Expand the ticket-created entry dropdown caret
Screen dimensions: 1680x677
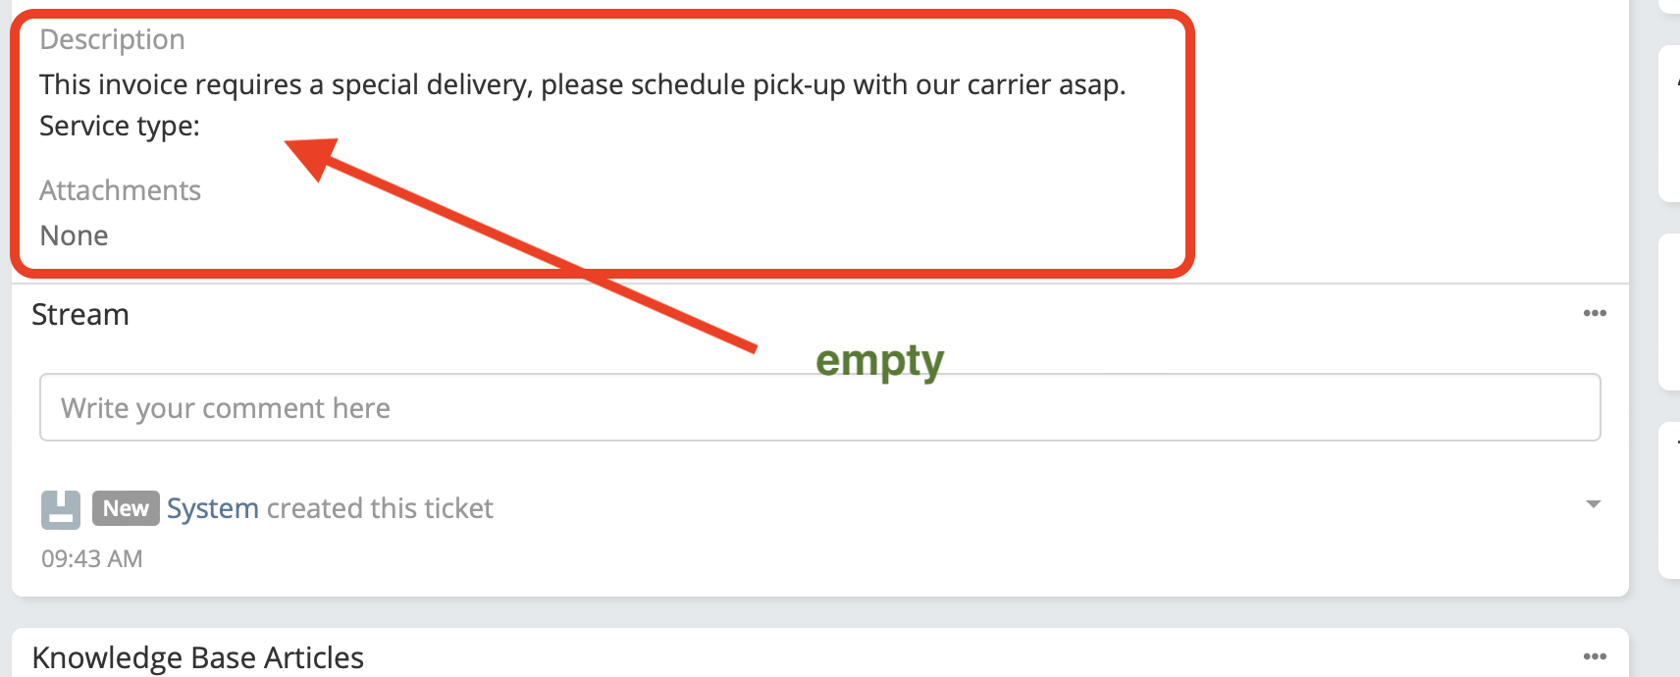(1594, 504)
